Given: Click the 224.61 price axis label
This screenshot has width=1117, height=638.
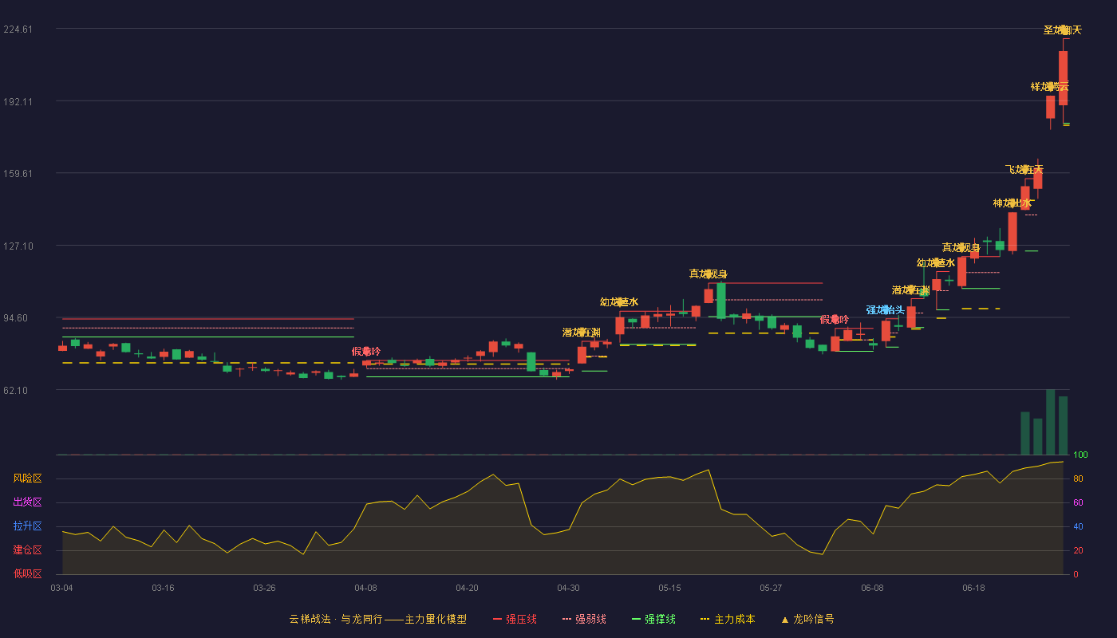Looking at the screenshot, I should pyautogui.click(x=18, y=30).
